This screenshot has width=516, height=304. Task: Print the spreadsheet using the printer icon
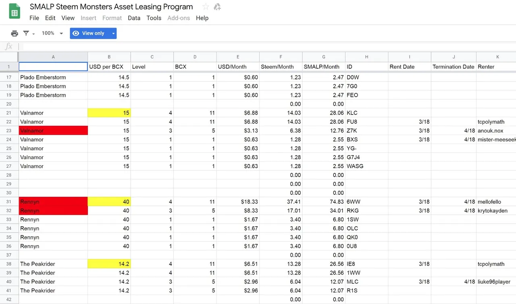(15, 33)
